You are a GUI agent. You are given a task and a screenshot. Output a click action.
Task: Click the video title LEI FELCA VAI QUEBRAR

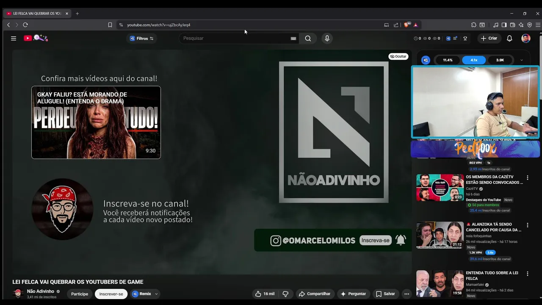(78, 282)
